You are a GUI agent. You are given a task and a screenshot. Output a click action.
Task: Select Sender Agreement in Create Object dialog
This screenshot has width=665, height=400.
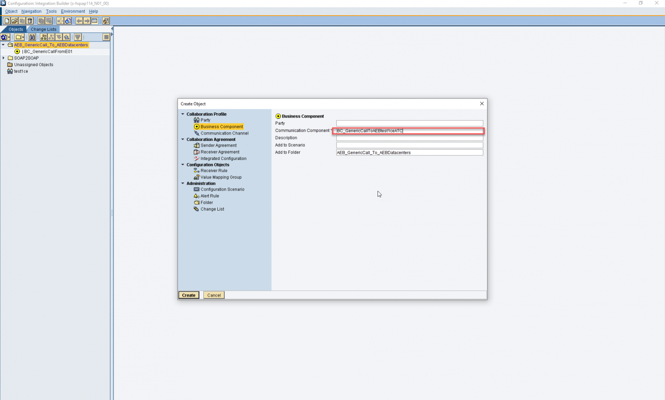point(218,145)
